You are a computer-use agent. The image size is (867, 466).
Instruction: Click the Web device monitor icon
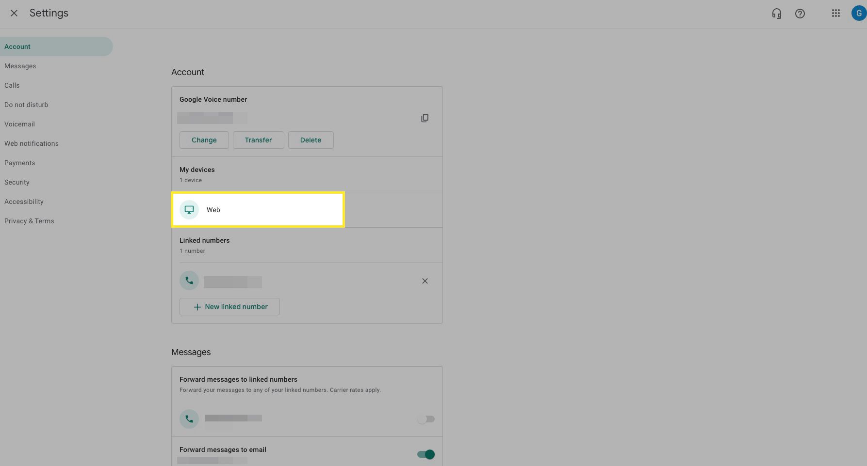(189, 210)
